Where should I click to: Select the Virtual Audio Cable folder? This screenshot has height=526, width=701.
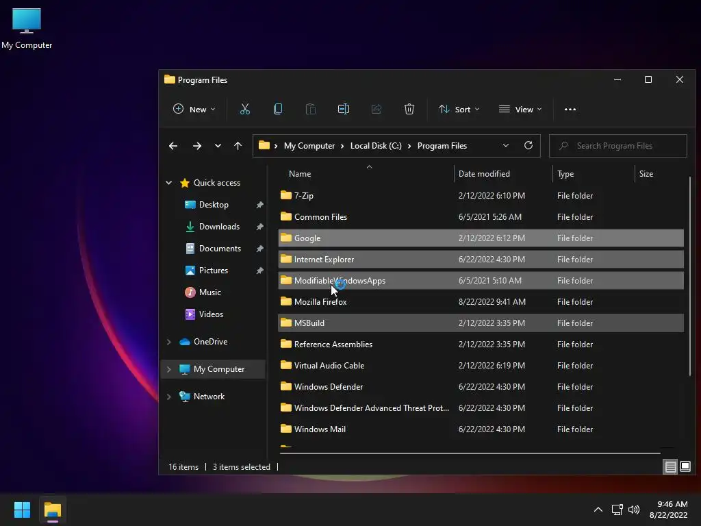(x=481, y=366)
